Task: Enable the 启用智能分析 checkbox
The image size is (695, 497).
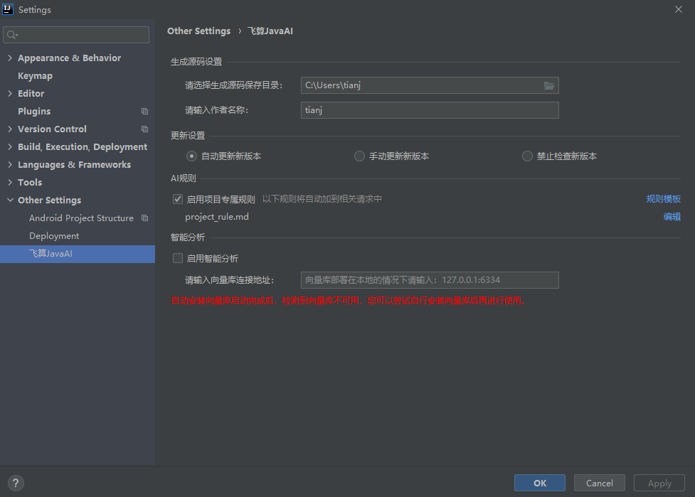Action: [x=178, y=258]
